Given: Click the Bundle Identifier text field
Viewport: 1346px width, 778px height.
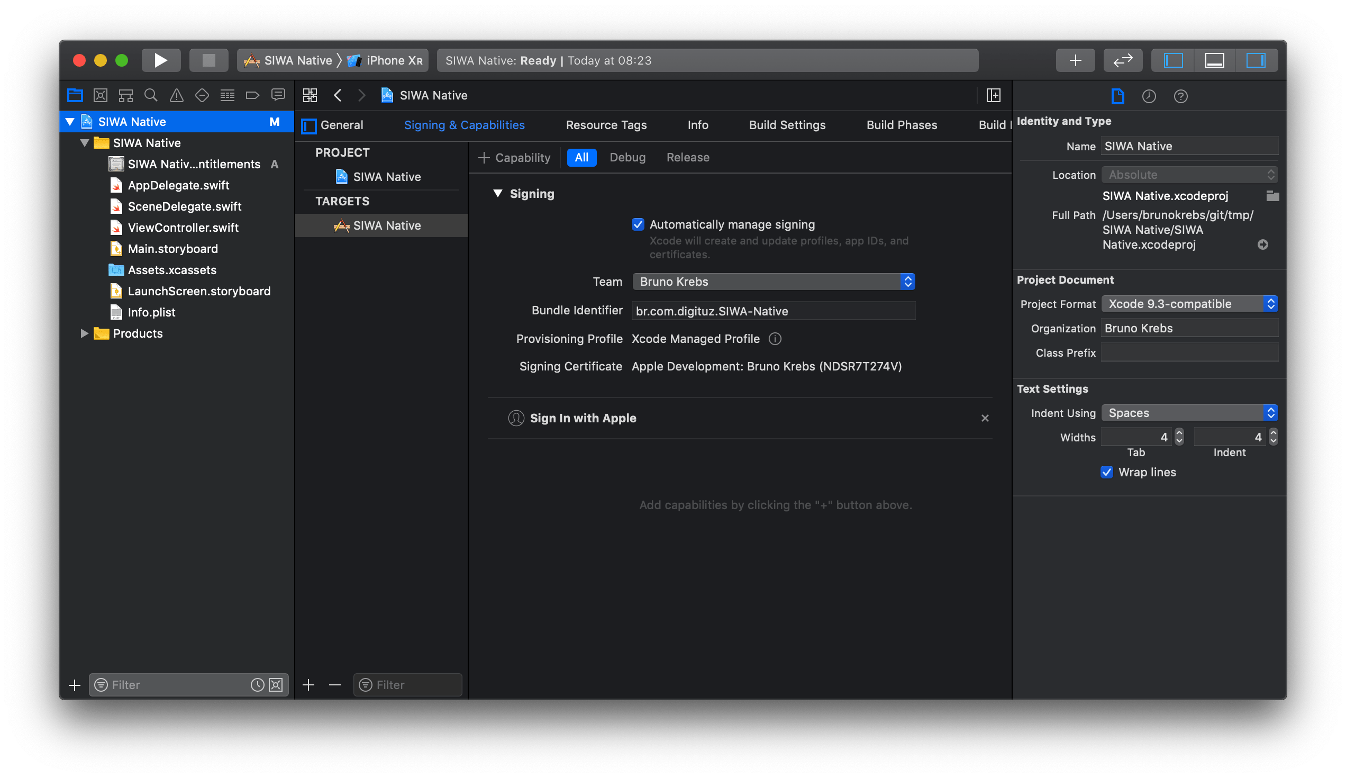Looking at the screenshot, I should click(773, 311).
